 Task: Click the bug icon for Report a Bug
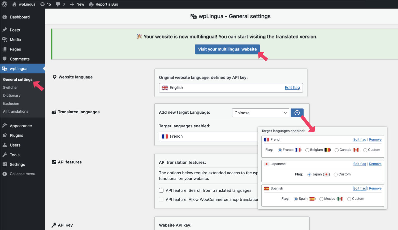point(91,4)
